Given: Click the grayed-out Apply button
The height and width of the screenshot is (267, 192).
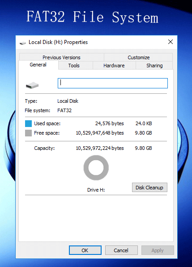Looking at the screenshot, I should (158, 250).
